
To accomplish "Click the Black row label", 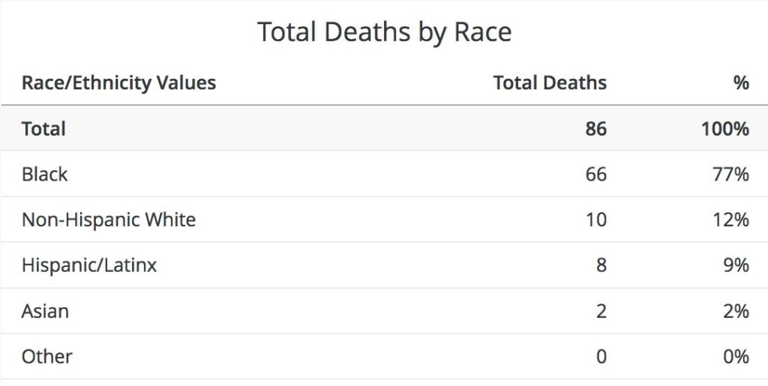I will point(45,175).
